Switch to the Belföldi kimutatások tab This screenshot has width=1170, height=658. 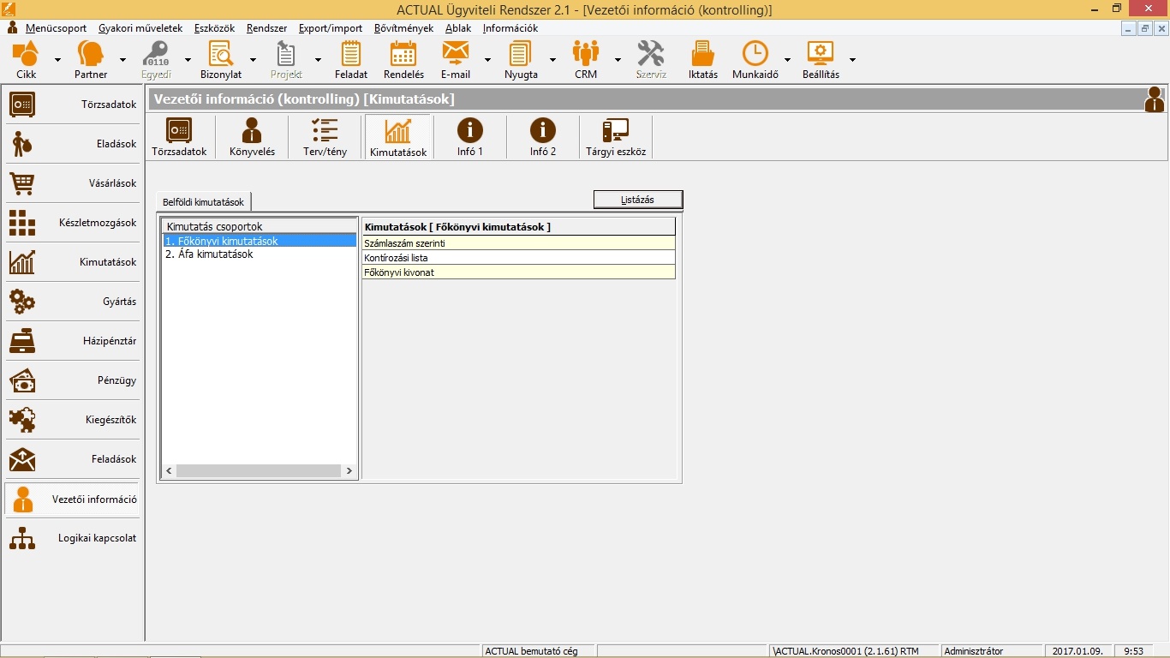click(x=204, y=202)
